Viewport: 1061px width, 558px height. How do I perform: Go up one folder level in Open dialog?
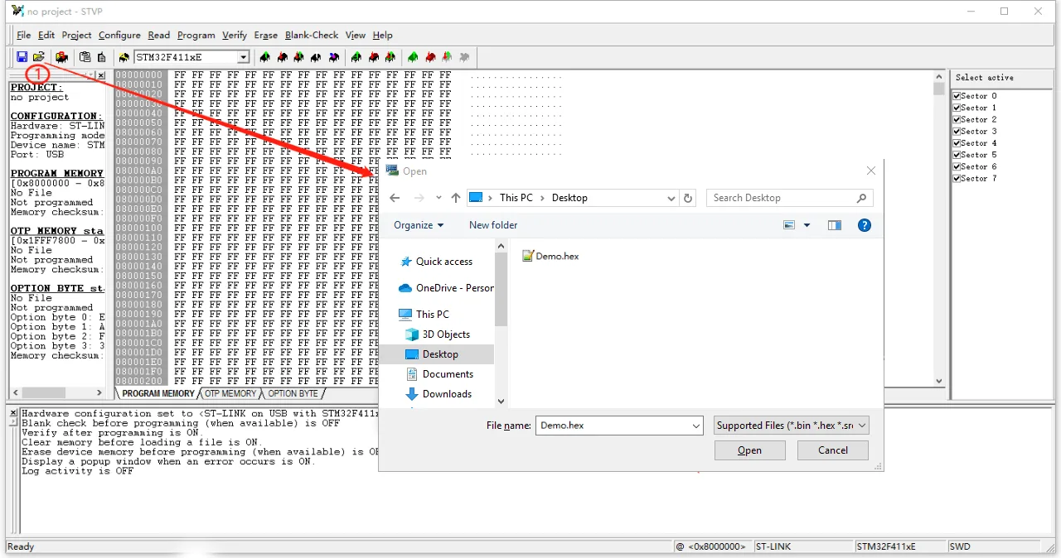click(x=456, y=198)
